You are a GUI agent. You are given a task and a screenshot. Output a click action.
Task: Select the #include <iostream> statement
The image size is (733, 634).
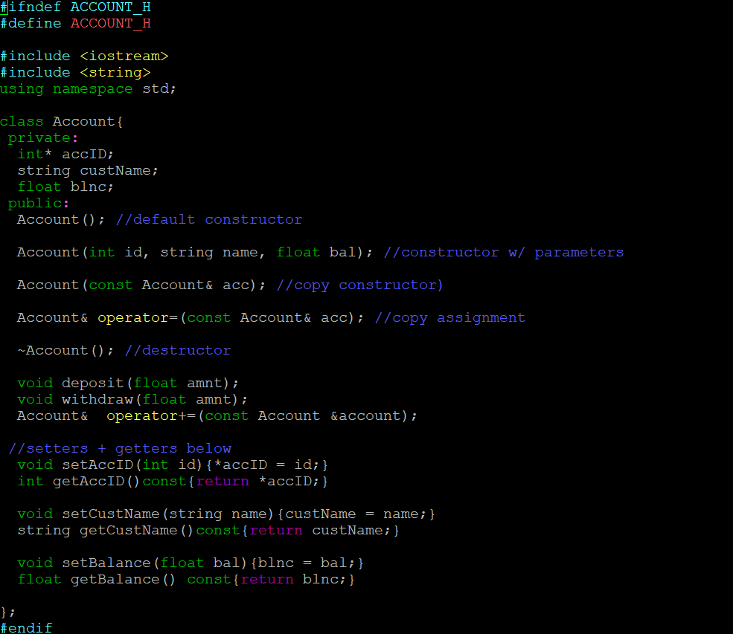coord(84,56)
